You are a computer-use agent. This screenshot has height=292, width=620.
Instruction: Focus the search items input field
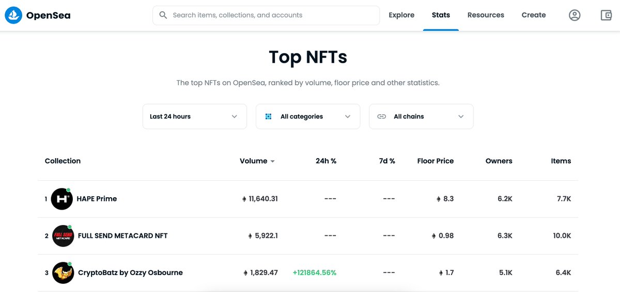point(266,15)
